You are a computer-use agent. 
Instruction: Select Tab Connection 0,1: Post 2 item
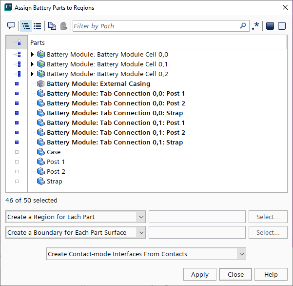[x=116, y=133]
